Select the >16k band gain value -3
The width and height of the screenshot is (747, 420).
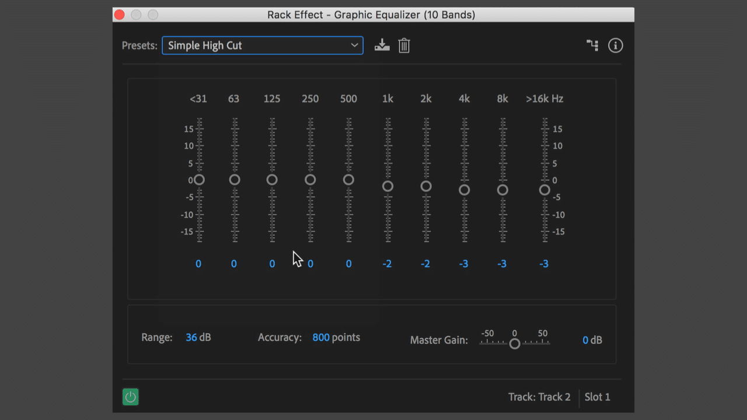[544, 264]
